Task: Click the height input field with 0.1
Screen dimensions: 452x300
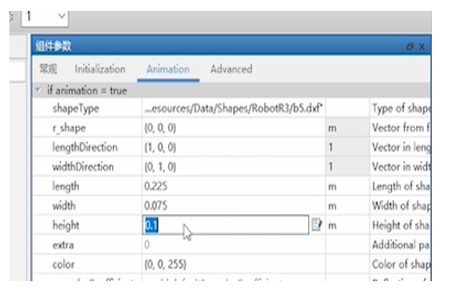Action: (225, 225)
